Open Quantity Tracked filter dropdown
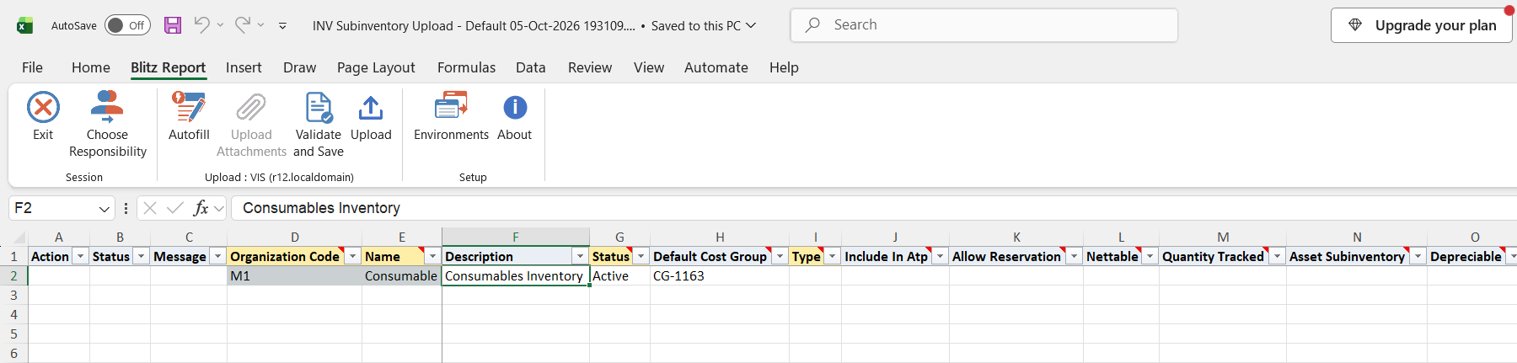1517x363 pixels. (1277, 256)
